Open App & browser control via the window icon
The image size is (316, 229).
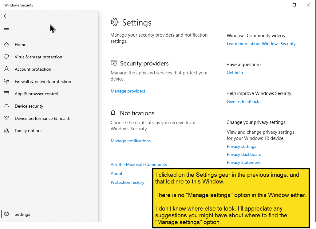pos(6,94)
